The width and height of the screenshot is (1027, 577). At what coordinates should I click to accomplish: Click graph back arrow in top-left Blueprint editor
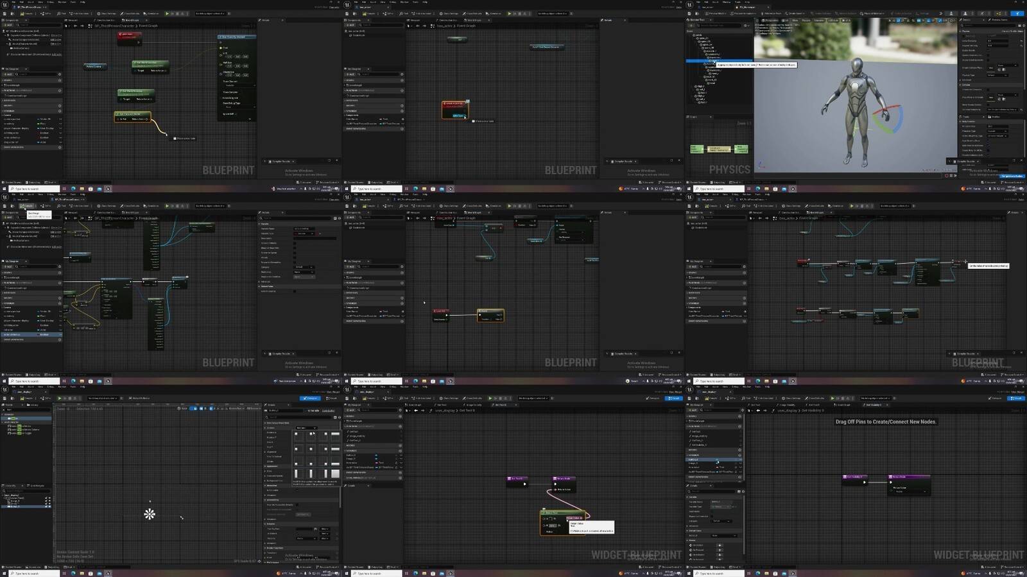point(75,26)
